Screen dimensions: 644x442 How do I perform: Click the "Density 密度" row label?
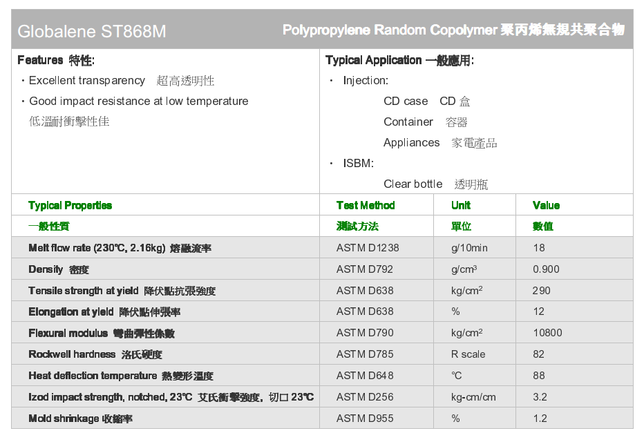[x=59, y=269]
